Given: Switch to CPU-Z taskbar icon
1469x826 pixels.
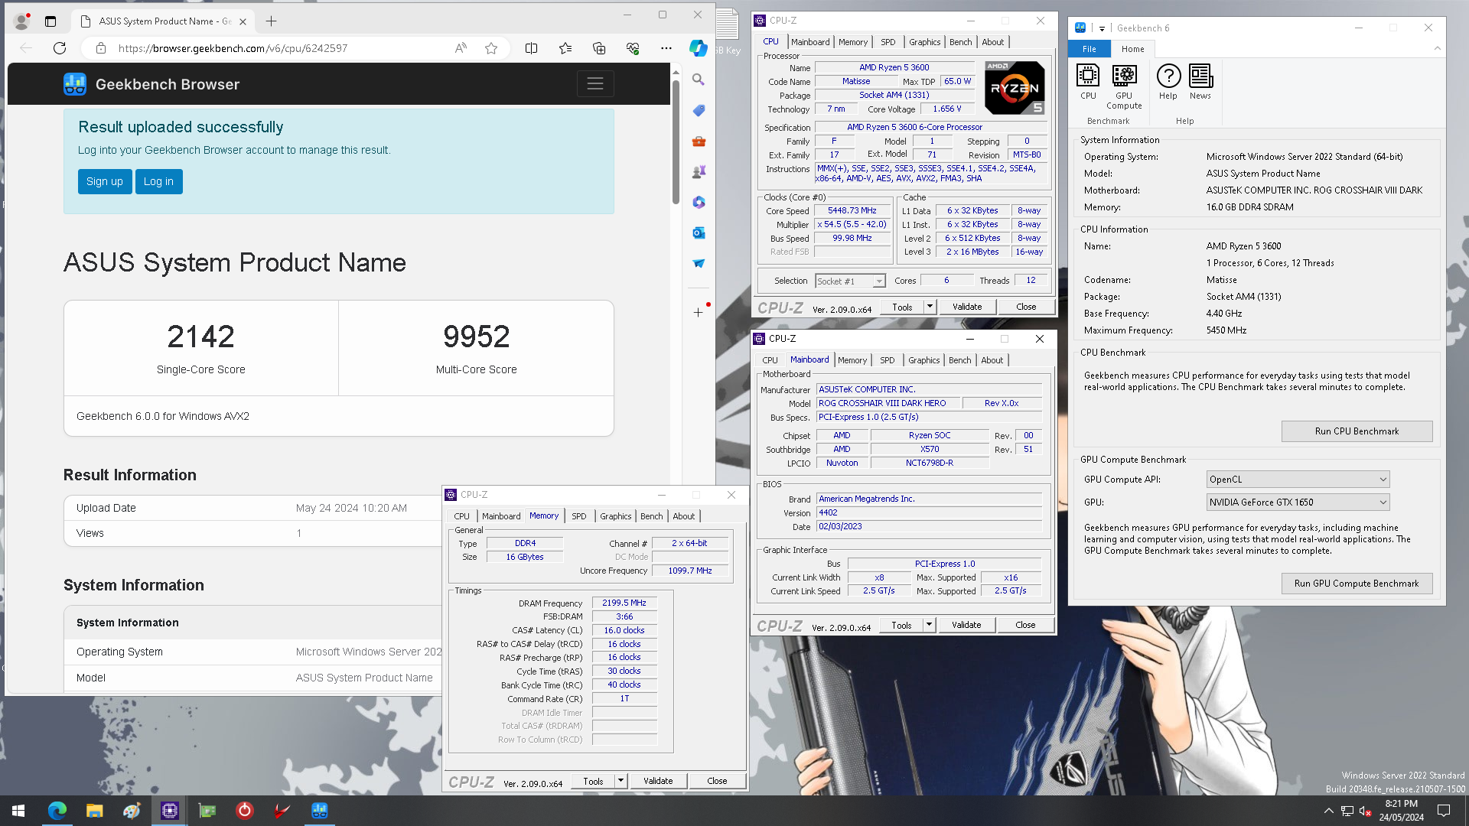Looking at the screenshot, I should [x=169, y=811].
